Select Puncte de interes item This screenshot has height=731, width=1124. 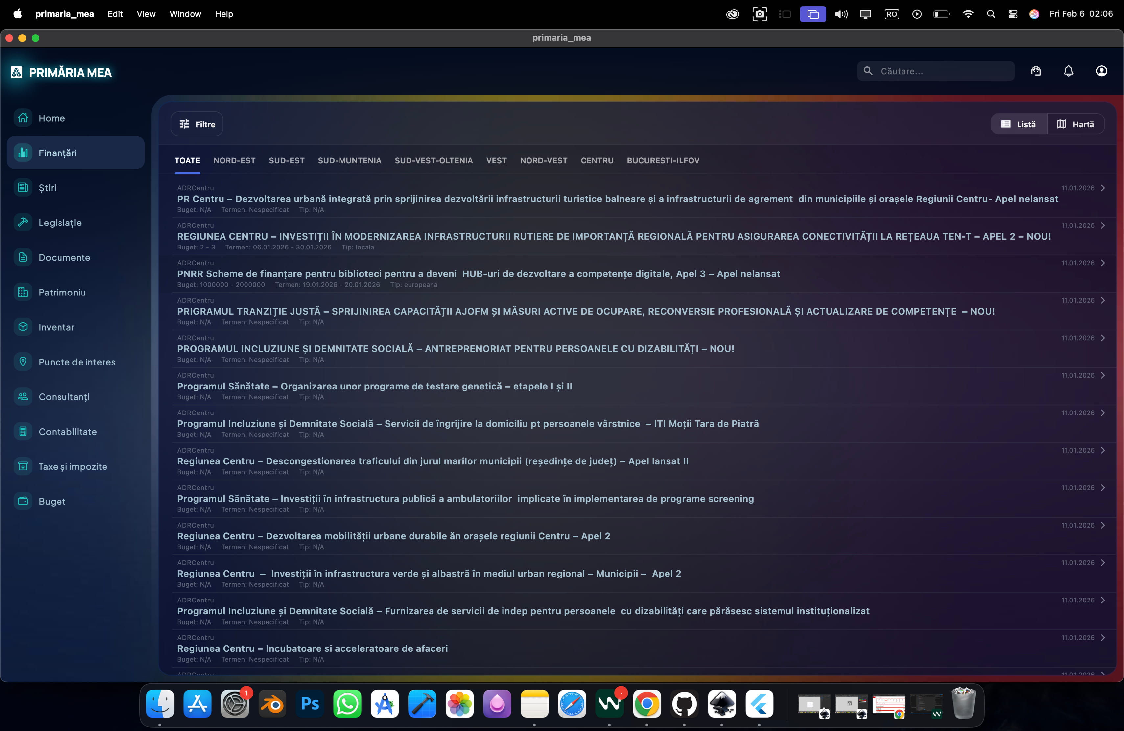click(x=77, y=362)
